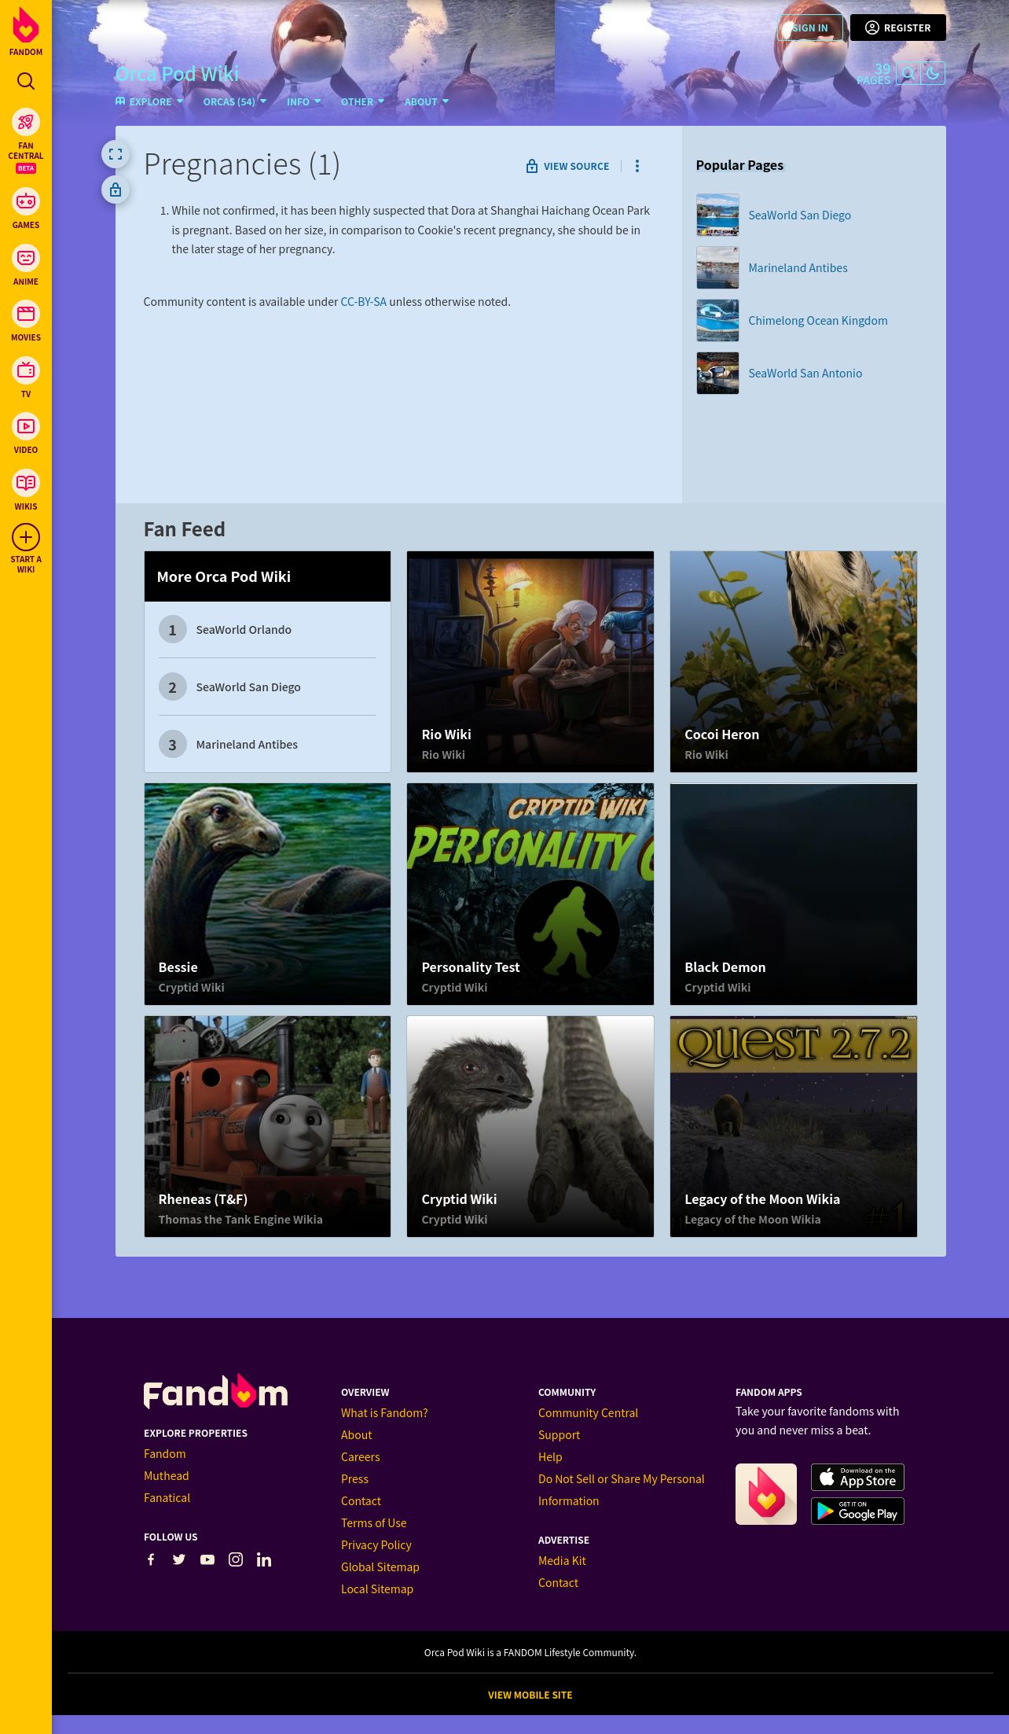Open the Media Kit footer link
Viewport: 1009px width, 1734px height.
tap(562, 1560)
